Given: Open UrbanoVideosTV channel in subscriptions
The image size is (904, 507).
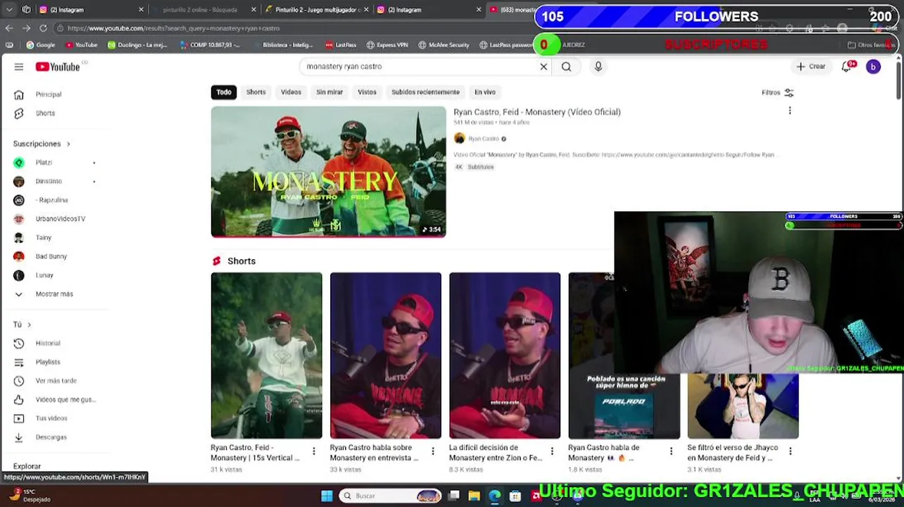Looking at the screenshot, I should [x=61, y=219].
